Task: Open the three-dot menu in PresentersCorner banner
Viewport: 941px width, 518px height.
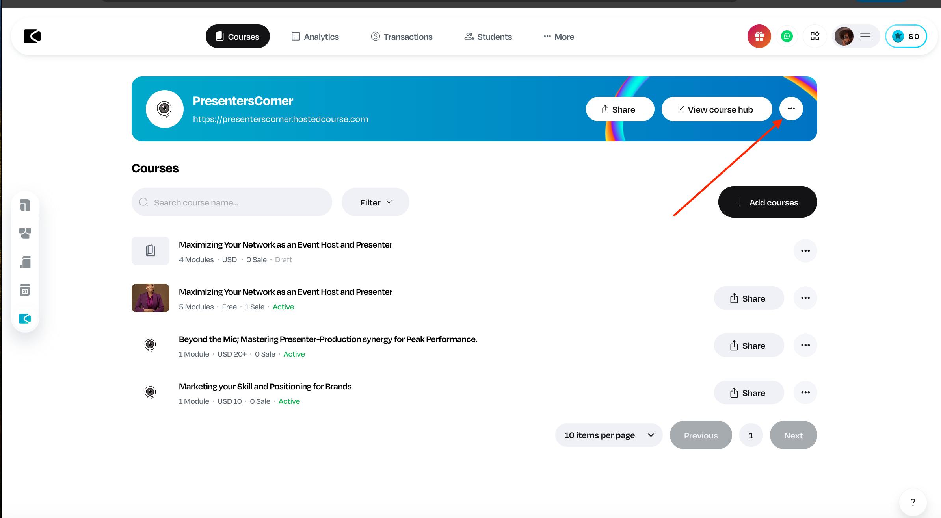Action: click(791, 109)
